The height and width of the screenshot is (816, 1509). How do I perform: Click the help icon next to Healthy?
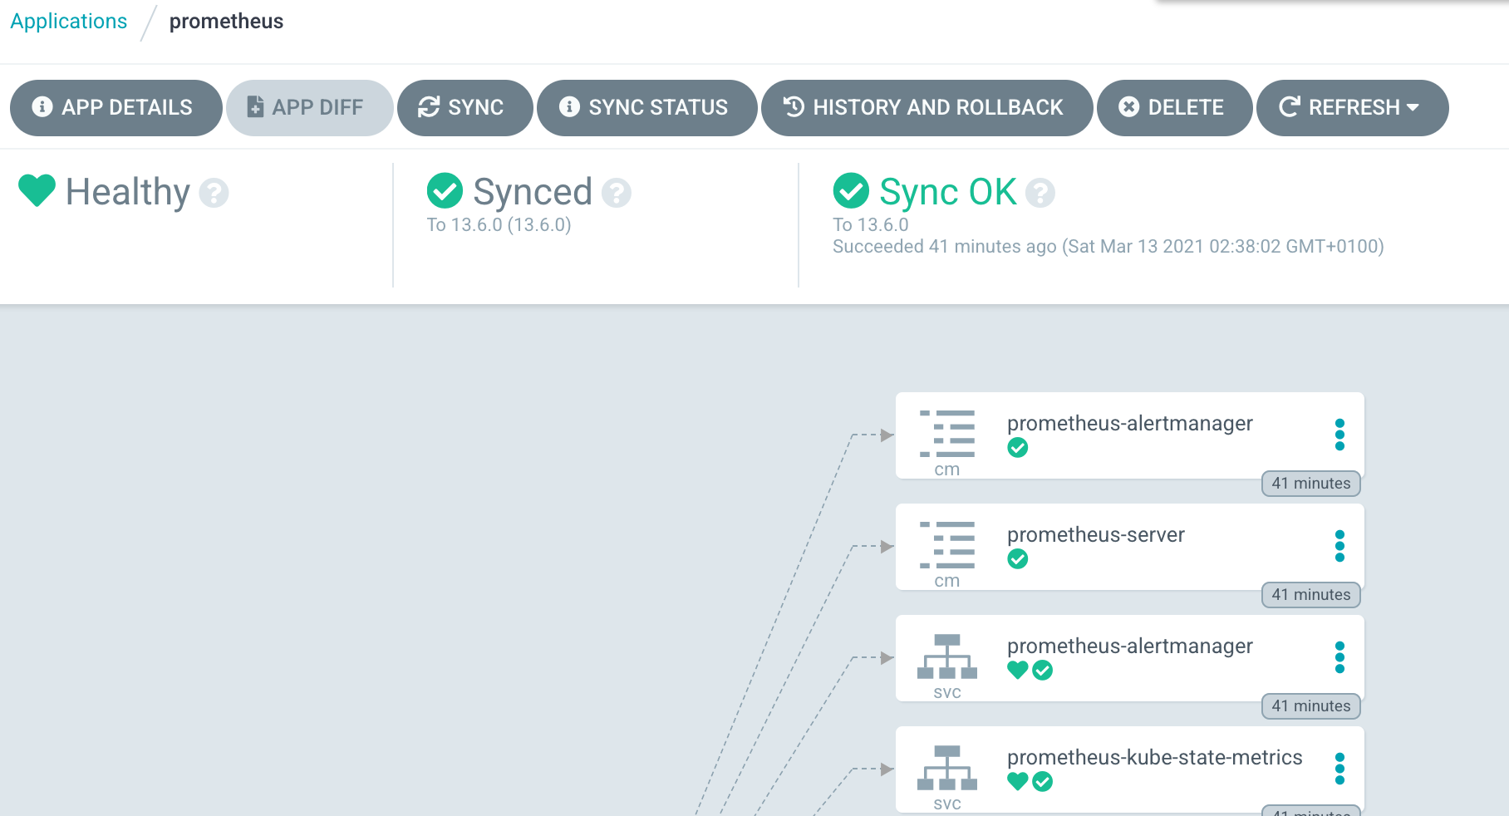[214, 193]
